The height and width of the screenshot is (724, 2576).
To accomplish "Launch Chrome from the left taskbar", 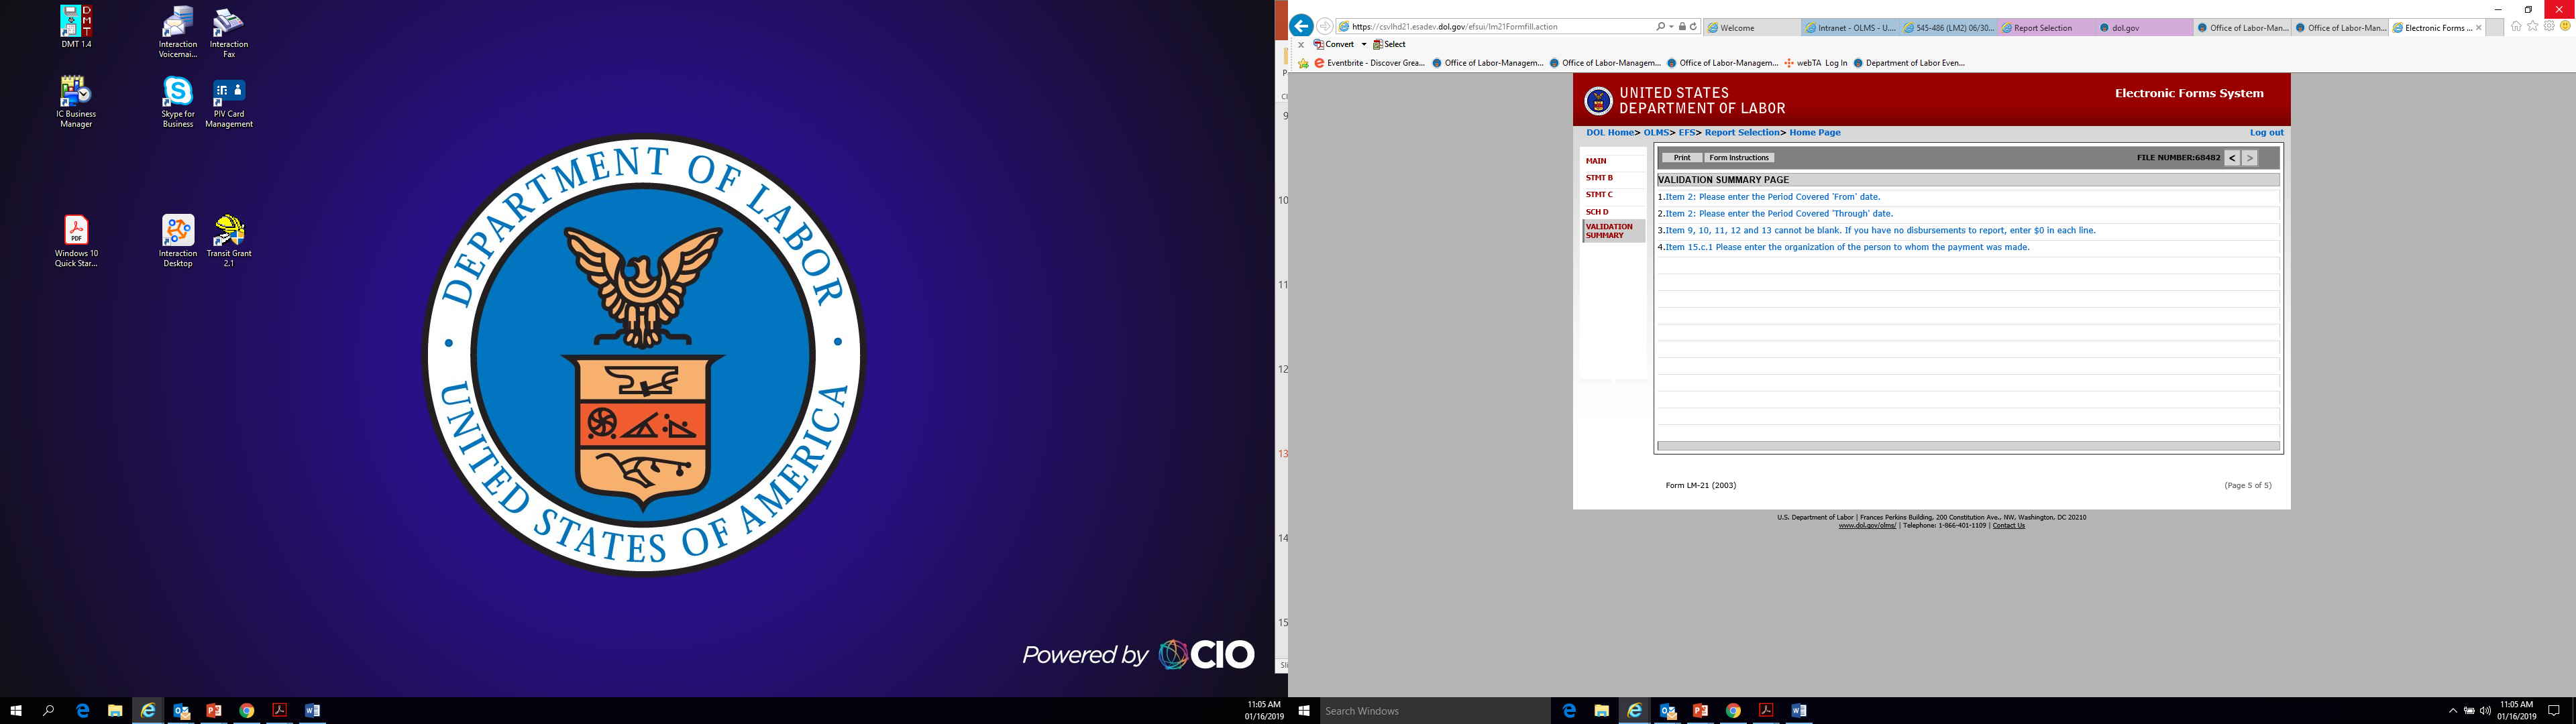I will tap(247, 710).
